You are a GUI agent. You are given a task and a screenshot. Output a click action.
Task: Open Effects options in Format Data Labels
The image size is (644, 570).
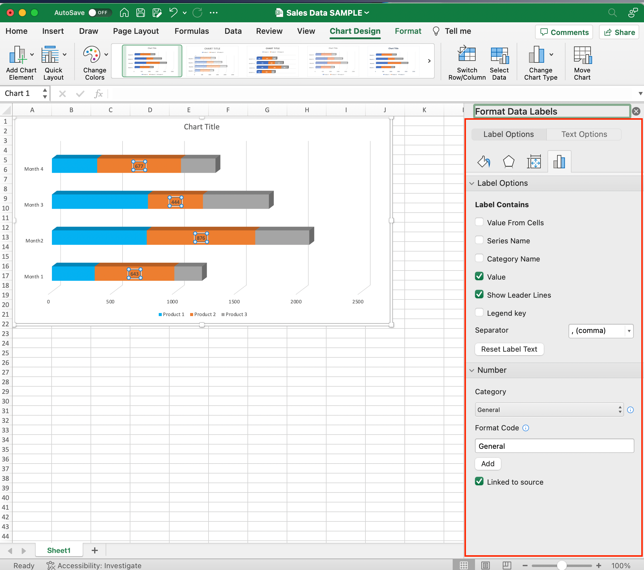509,161
